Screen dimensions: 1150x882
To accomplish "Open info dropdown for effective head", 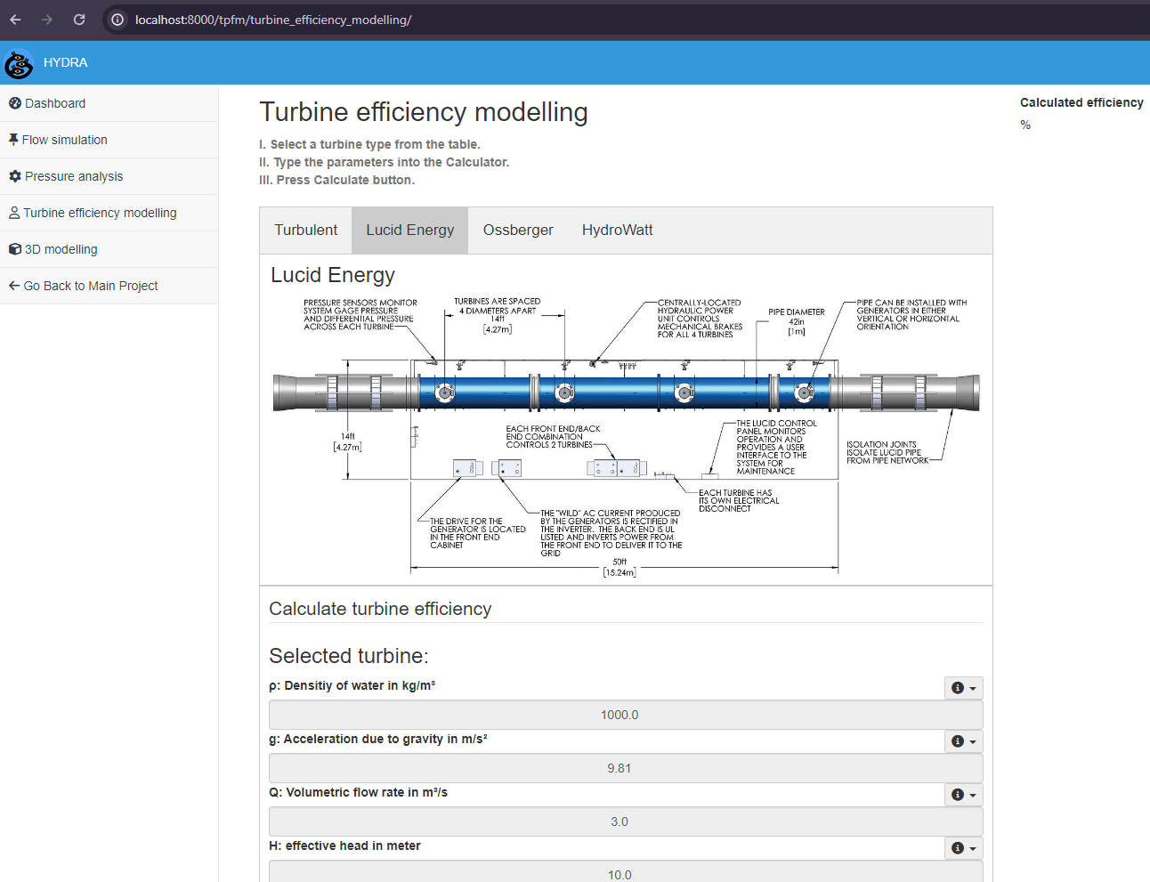I will pyautogui.click(x=964, y=848).
